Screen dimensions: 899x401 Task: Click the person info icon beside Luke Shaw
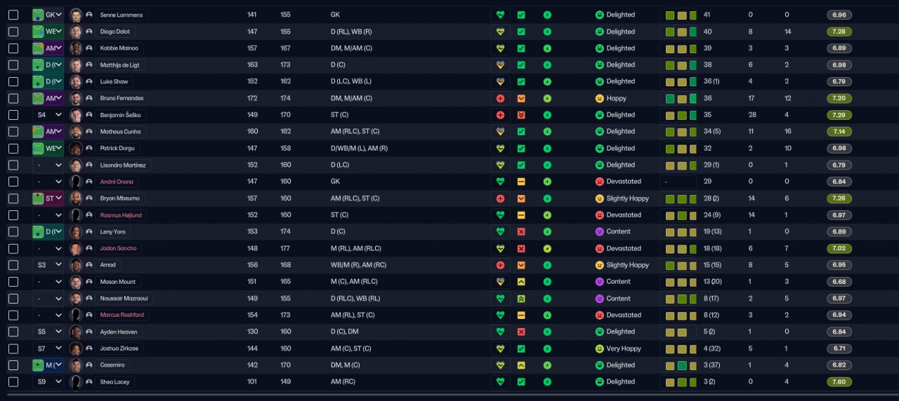click(x=89, y=81)
